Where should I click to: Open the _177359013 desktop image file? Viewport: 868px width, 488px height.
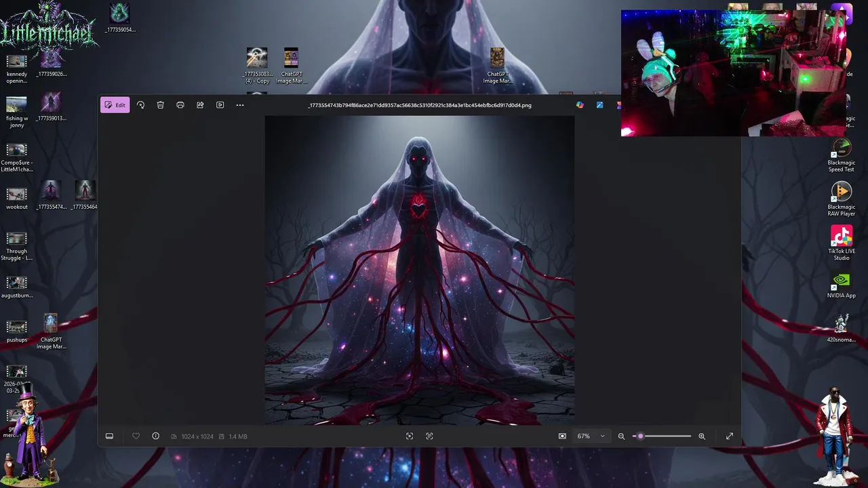51,107
